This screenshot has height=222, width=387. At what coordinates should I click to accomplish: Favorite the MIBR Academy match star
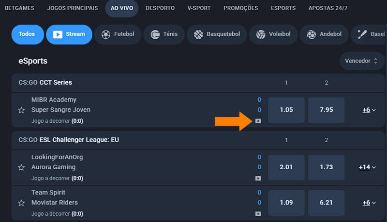coord(21,110)
